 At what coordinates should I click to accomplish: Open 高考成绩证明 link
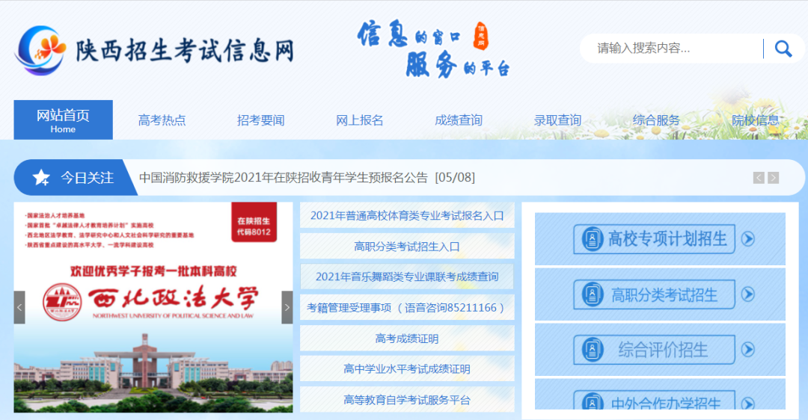click(407, 339)
